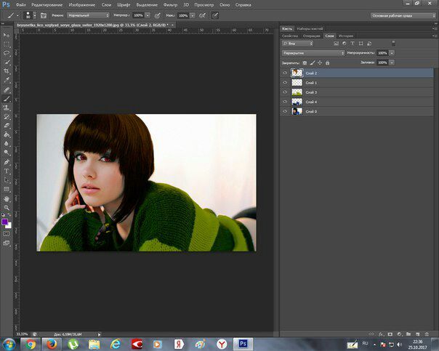Select the Crop tool

pos(6,71)
